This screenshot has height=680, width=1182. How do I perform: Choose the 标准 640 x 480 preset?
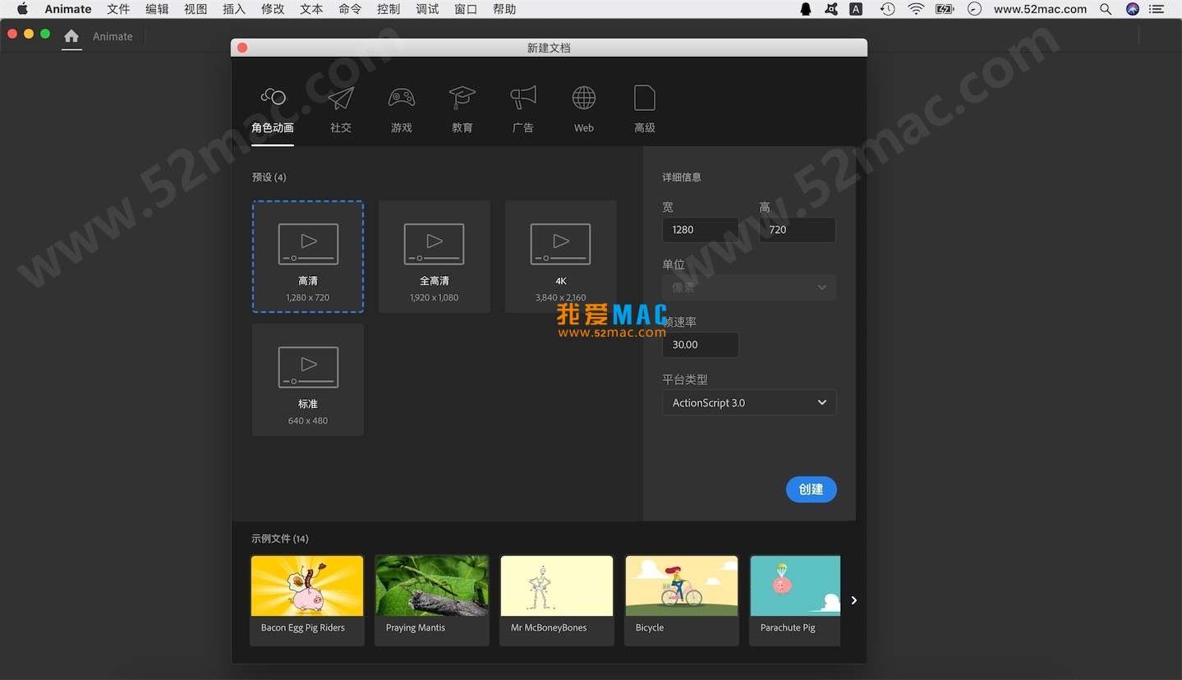point(308,379)
